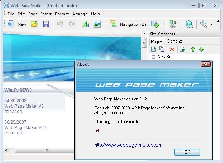
Task: Save the project with the floppy icon
Action: [x=46, y=24]
